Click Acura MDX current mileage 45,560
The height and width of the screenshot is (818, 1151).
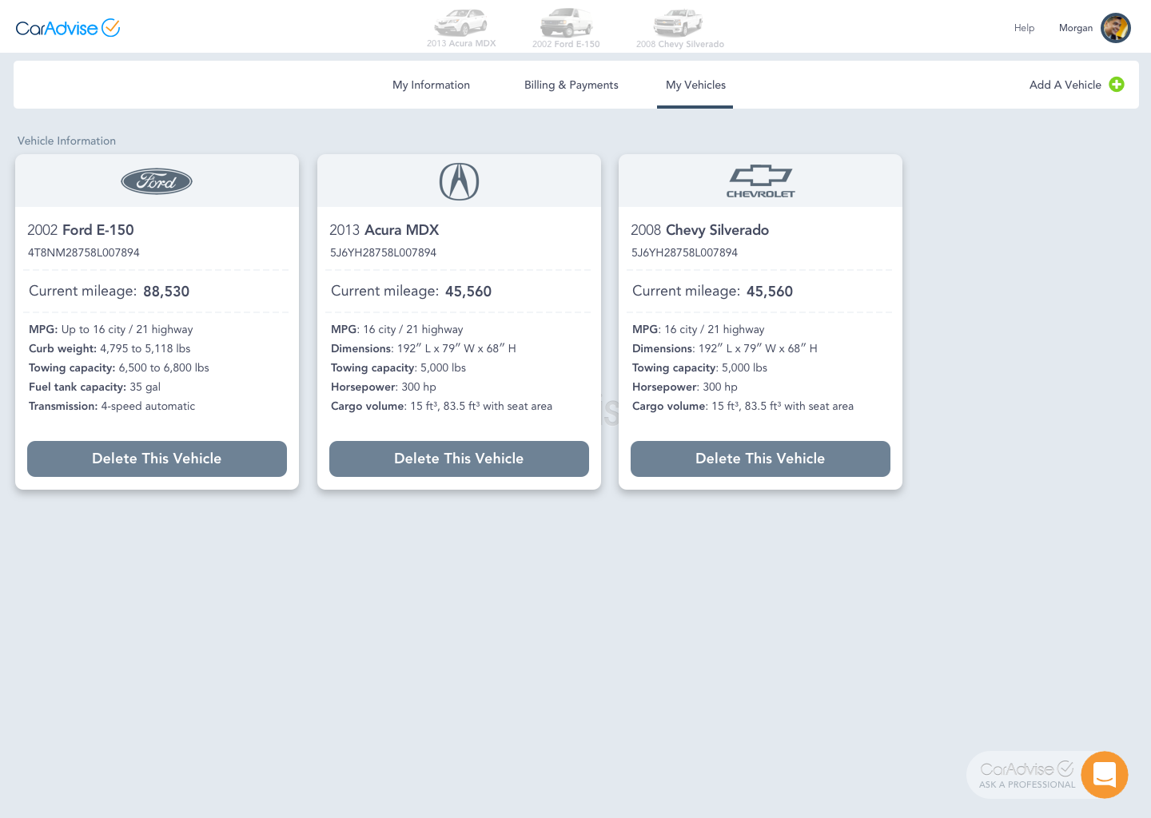(x=411, y=292)
